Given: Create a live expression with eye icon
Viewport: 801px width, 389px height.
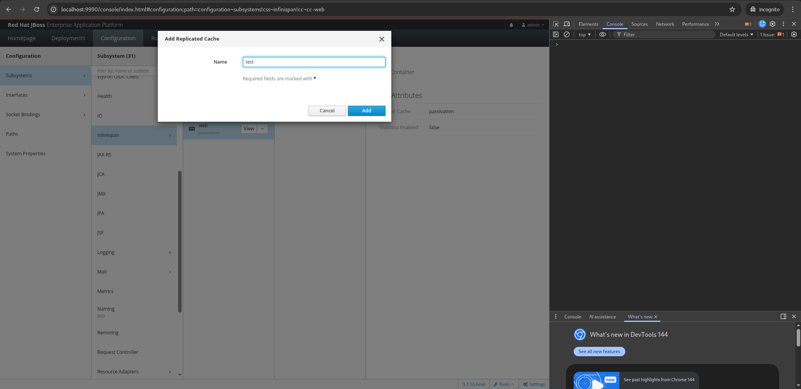Looking at the screenshot, I should 603,34.
